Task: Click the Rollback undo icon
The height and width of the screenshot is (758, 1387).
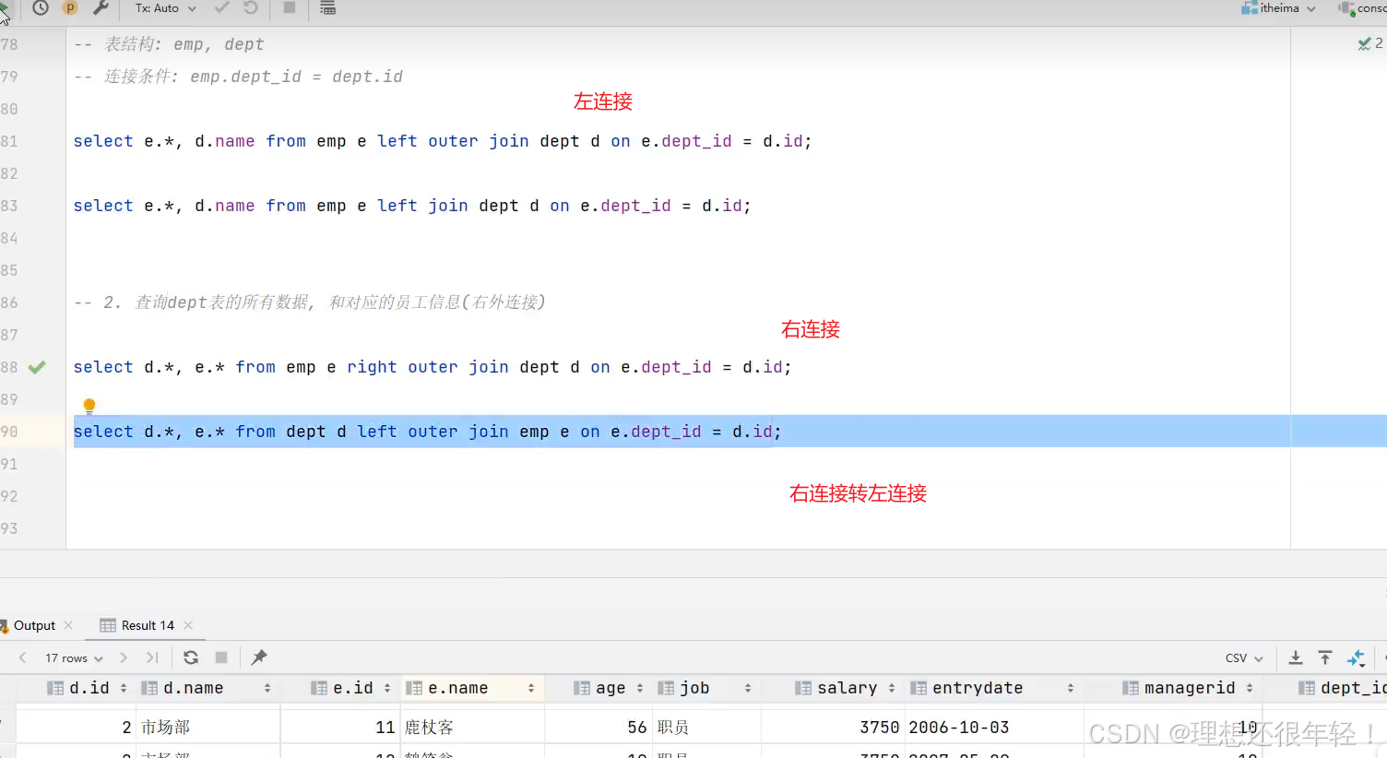Action: (x=251, y=8)
